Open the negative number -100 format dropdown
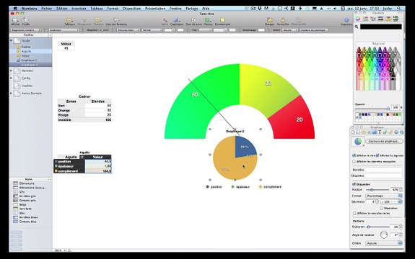Image resolution: width=415 pixels, height=259 pixels. pos(391,201)
